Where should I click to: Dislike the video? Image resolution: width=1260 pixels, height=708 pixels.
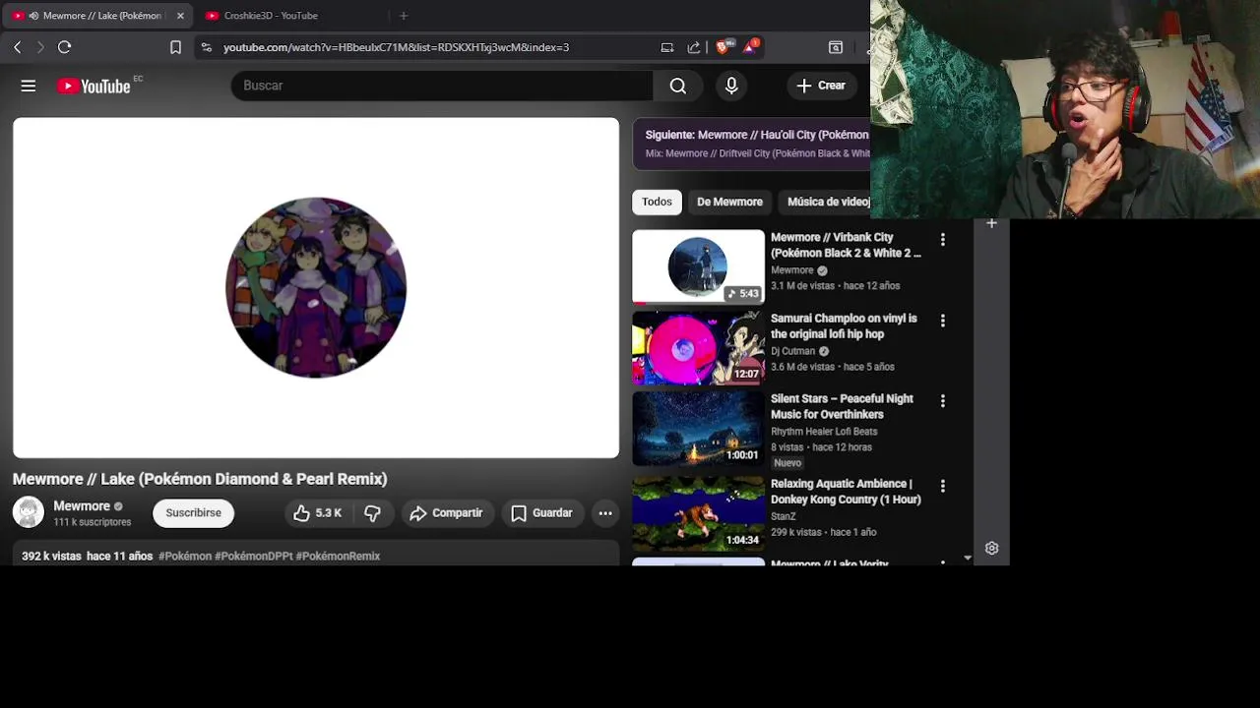click(373, 513)
